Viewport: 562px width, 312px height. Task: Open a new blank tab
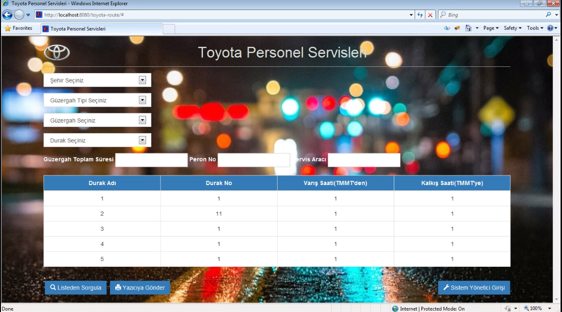pos(169,29)
